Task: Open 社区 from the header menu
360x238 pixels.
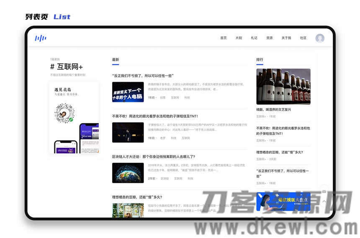Action: (303, 38)
